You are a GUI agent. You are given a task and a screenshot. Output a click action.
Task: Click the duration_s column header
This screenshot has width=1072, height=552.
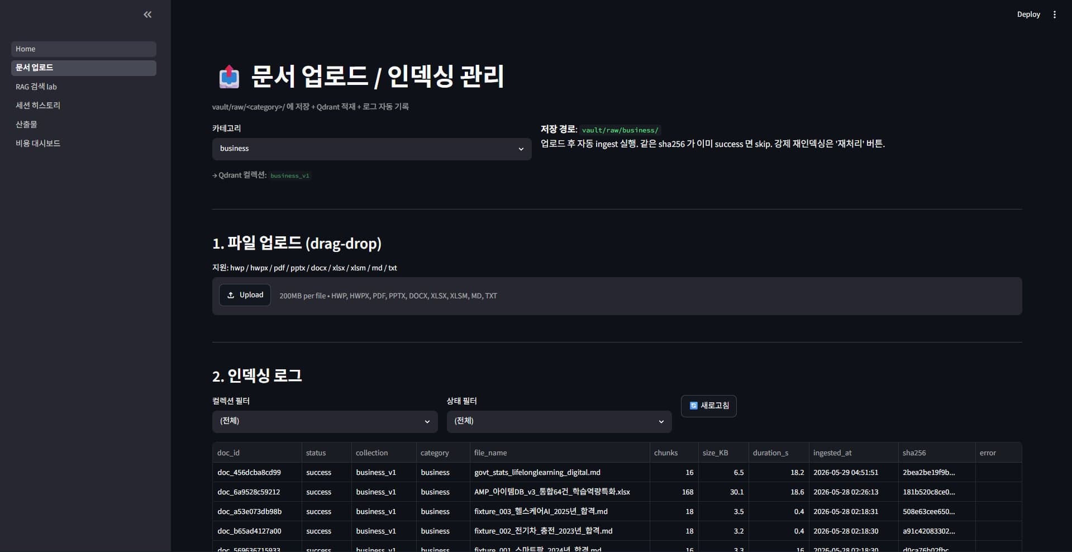click(x=779, y=453)
